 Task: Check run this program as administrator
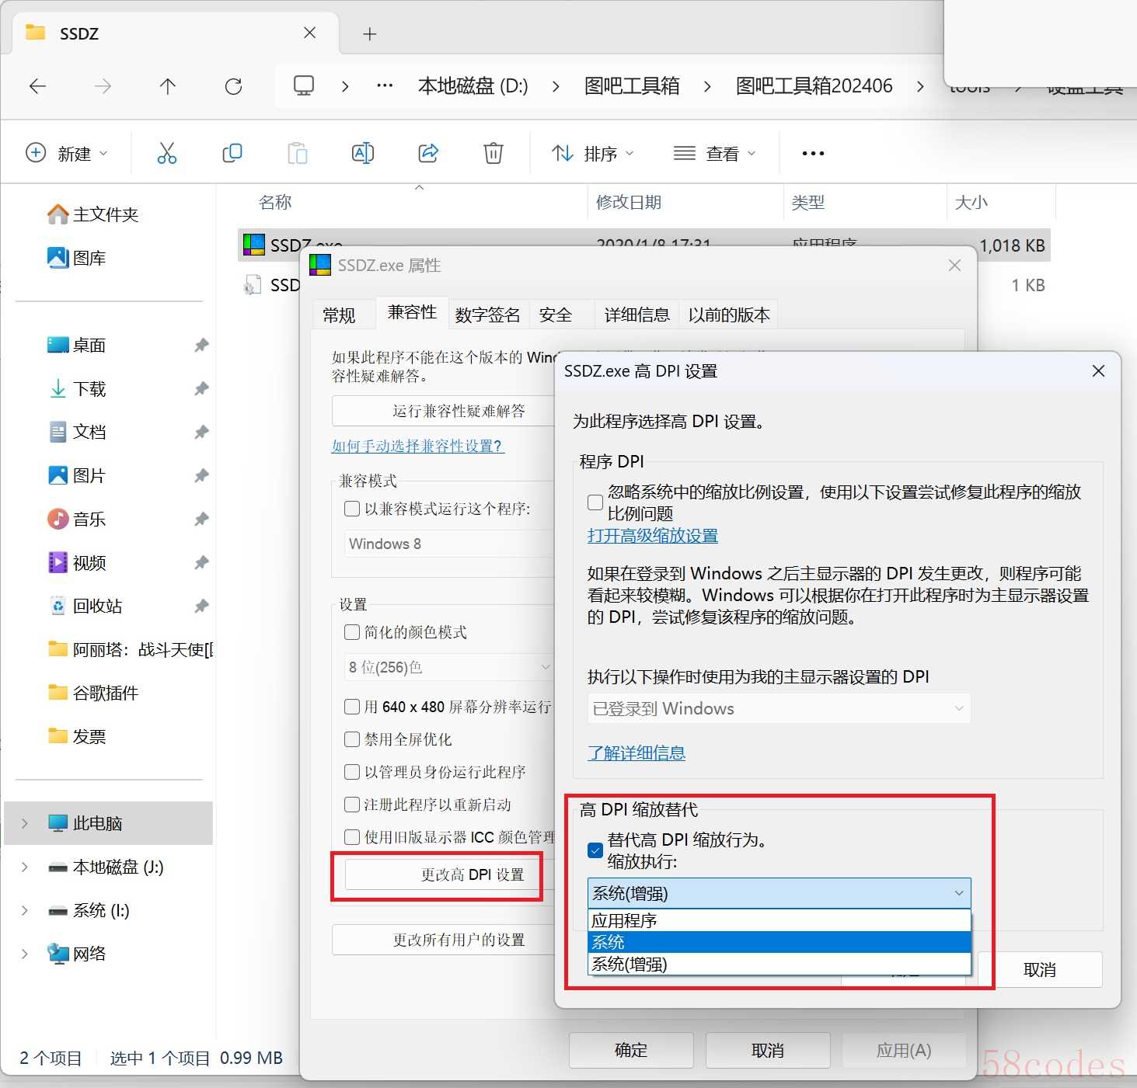352,772
